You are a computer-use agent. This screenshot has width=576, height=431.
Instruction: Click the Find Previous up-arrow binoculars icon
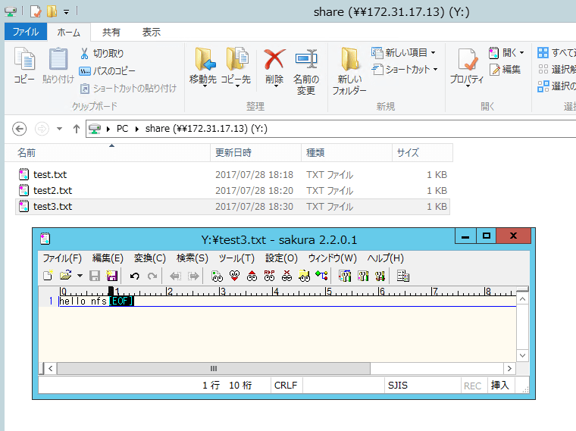(x=252, y=276)
